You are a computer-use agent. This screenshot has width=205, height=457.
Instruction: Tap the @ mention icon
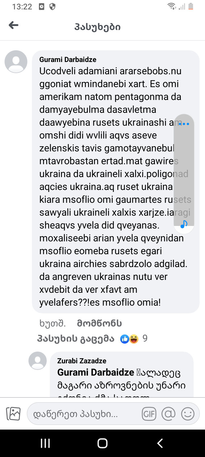click(x=169, y=414)
